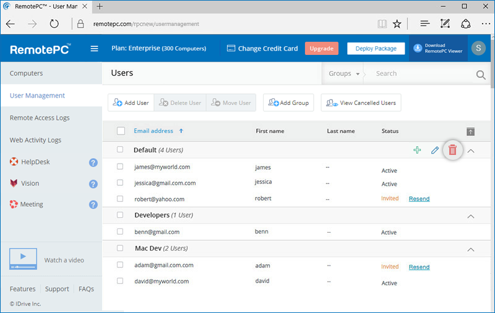Click the Move User button
This screenshot has height=313, width=495.
click(x=231, y=102)
